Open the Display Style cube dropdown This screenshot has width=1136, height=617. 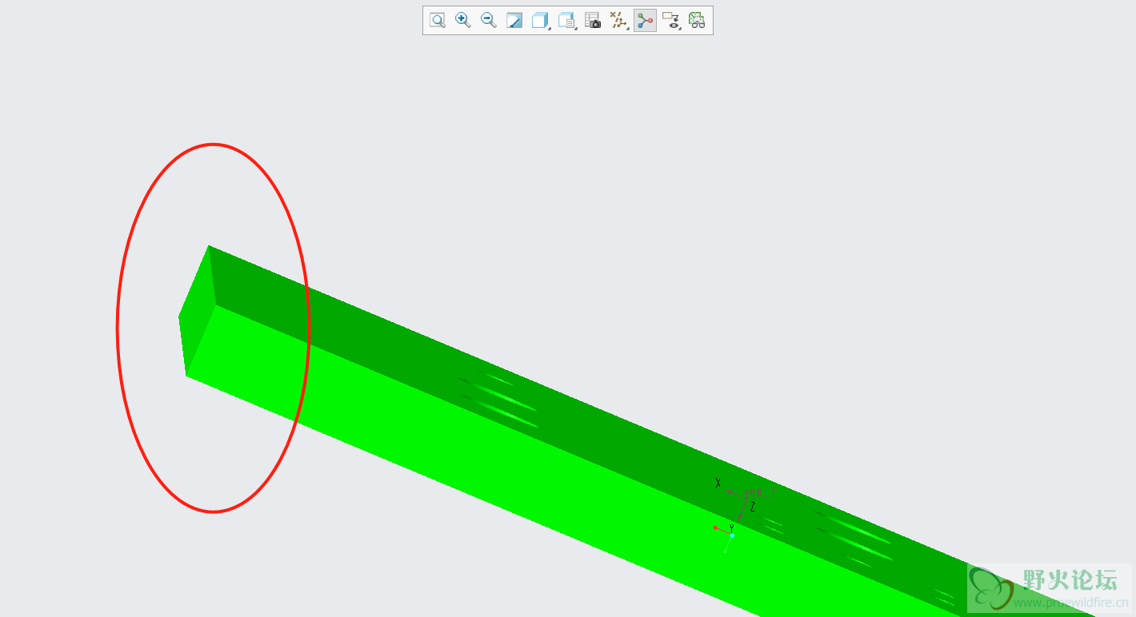[x=541, y=21]
